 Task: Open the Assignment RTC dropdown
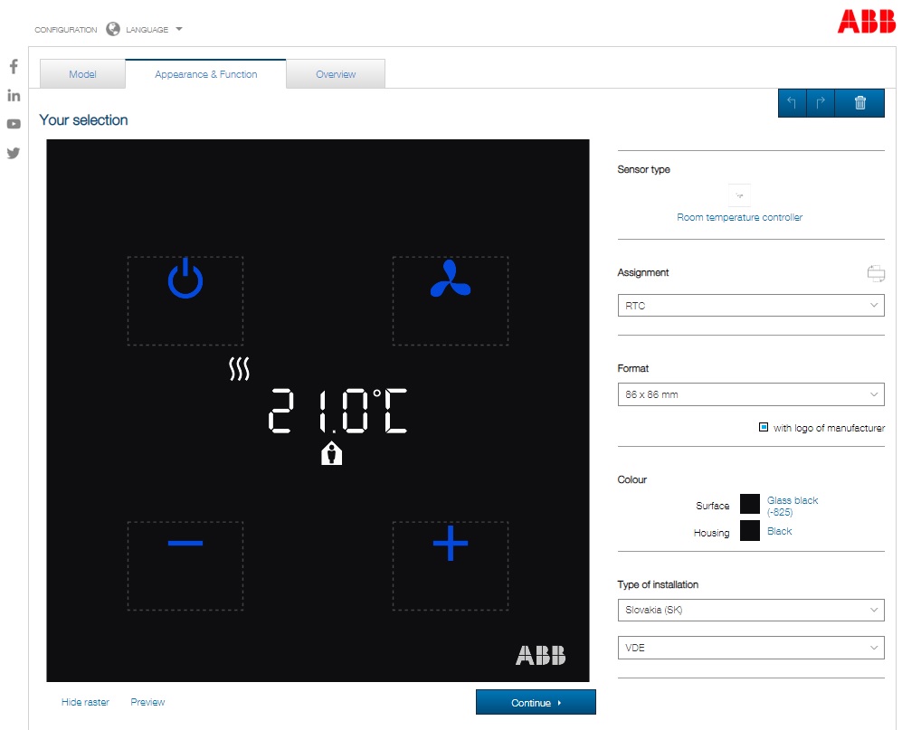tap(750, 306)
